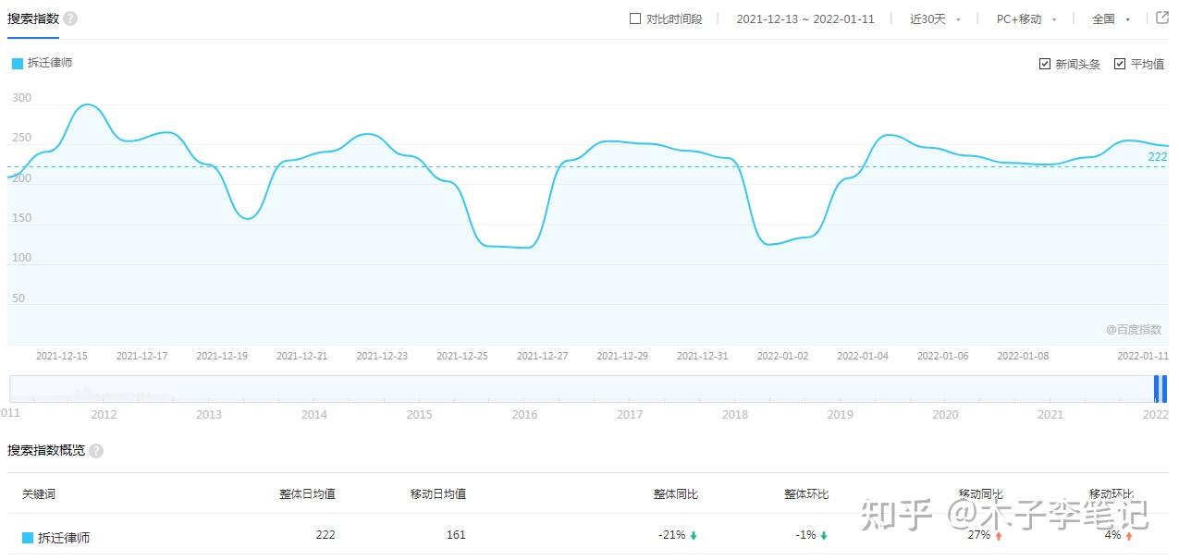Click the help icon beside 搜索指数概览
The height and width of the screenshot is (560, 1179).
pos(96,451)
